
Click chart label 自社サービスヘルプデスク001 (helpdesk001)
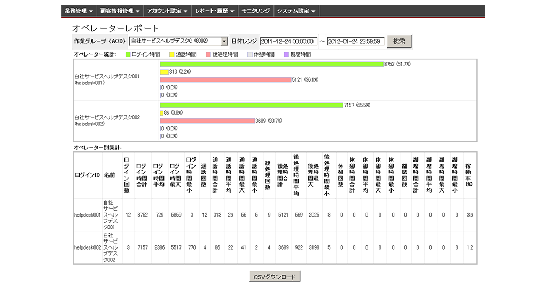[x=107, y=79]
